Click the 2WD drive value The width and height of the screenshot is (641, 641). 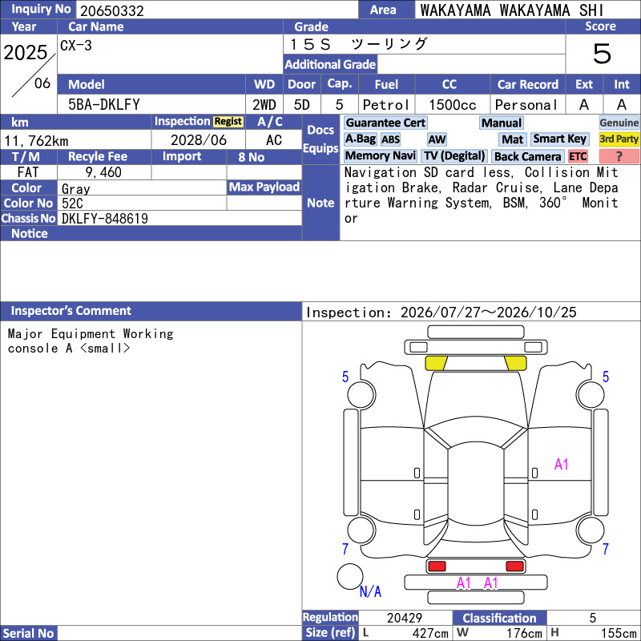[264, 105]
